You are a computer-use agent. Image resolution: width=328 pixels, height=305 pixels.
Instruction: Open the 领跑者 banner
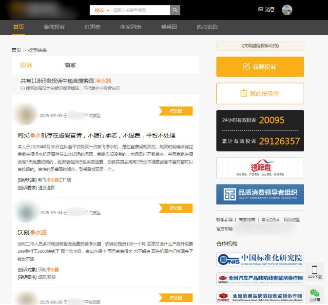pos(260,168)
